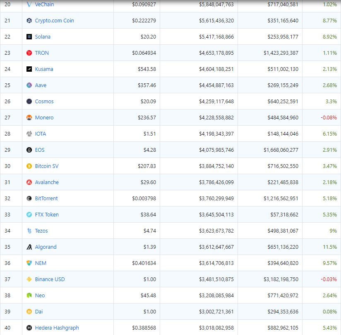Open the Avalanche name link
341x335 pixels.
(47, 182)
